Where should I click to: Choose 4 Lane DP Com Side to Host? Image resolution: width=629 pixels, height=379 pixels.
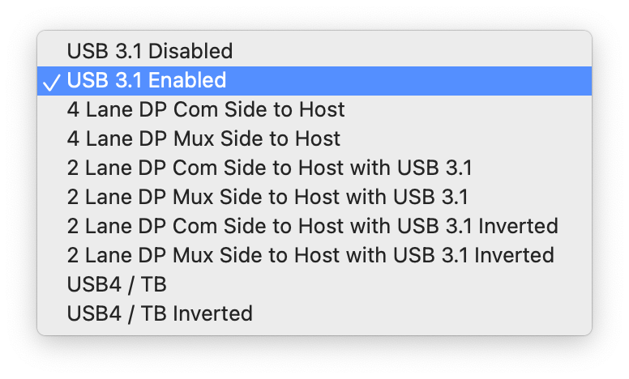pyautogui.click(x=206, y=109)
